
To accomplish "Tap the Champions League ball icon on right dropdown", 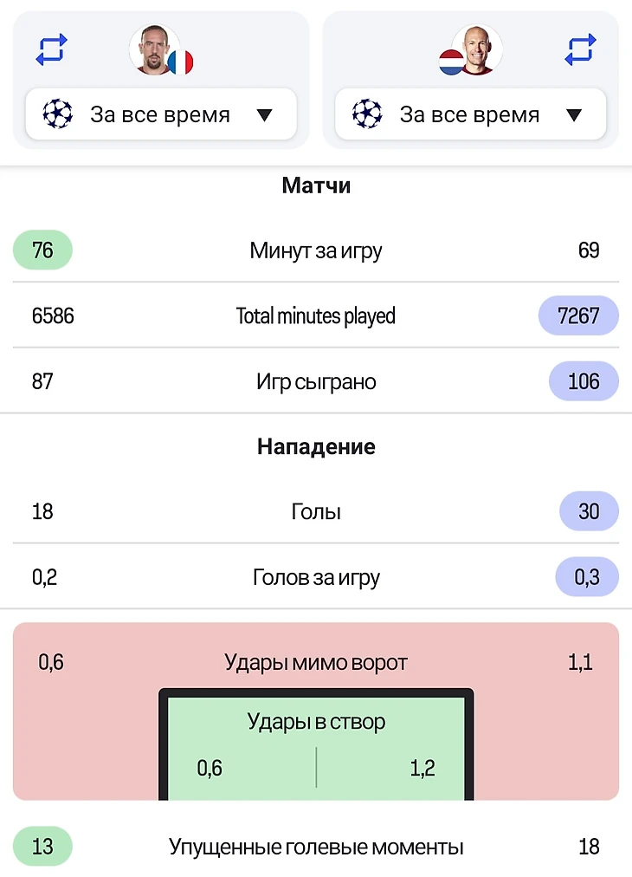I will pyautogui.click(x=367, y=114).
